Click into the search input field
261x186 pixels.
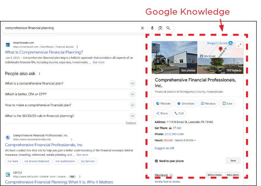coord(71,28)
